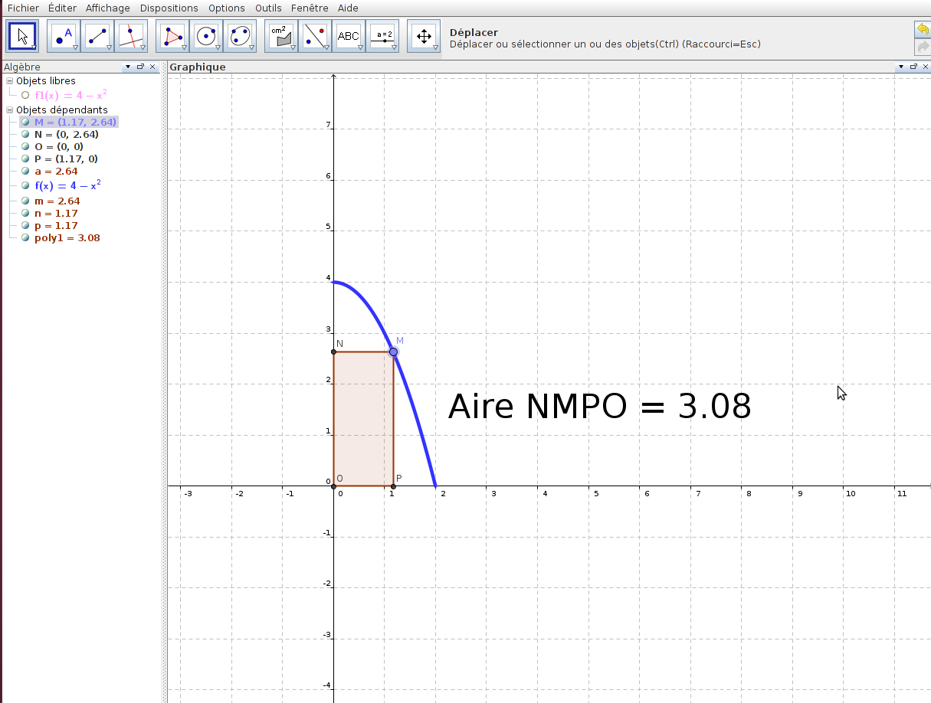Toggle visibility bullet of poly1 = 3.08
Screen dimensions: 931x703
25,238
